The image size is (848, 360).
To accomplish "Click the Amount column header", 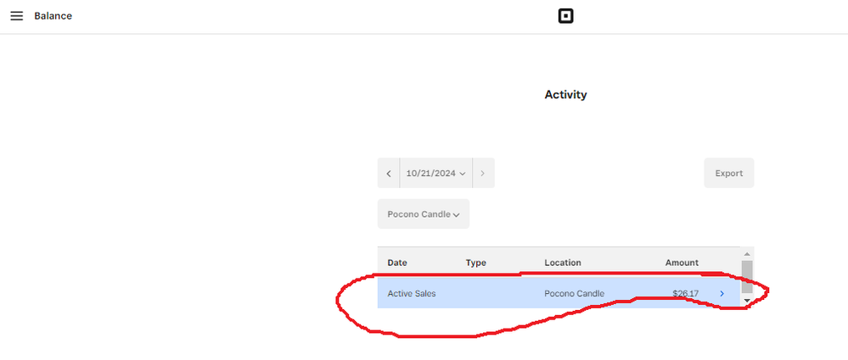I will tap(682, 263).
